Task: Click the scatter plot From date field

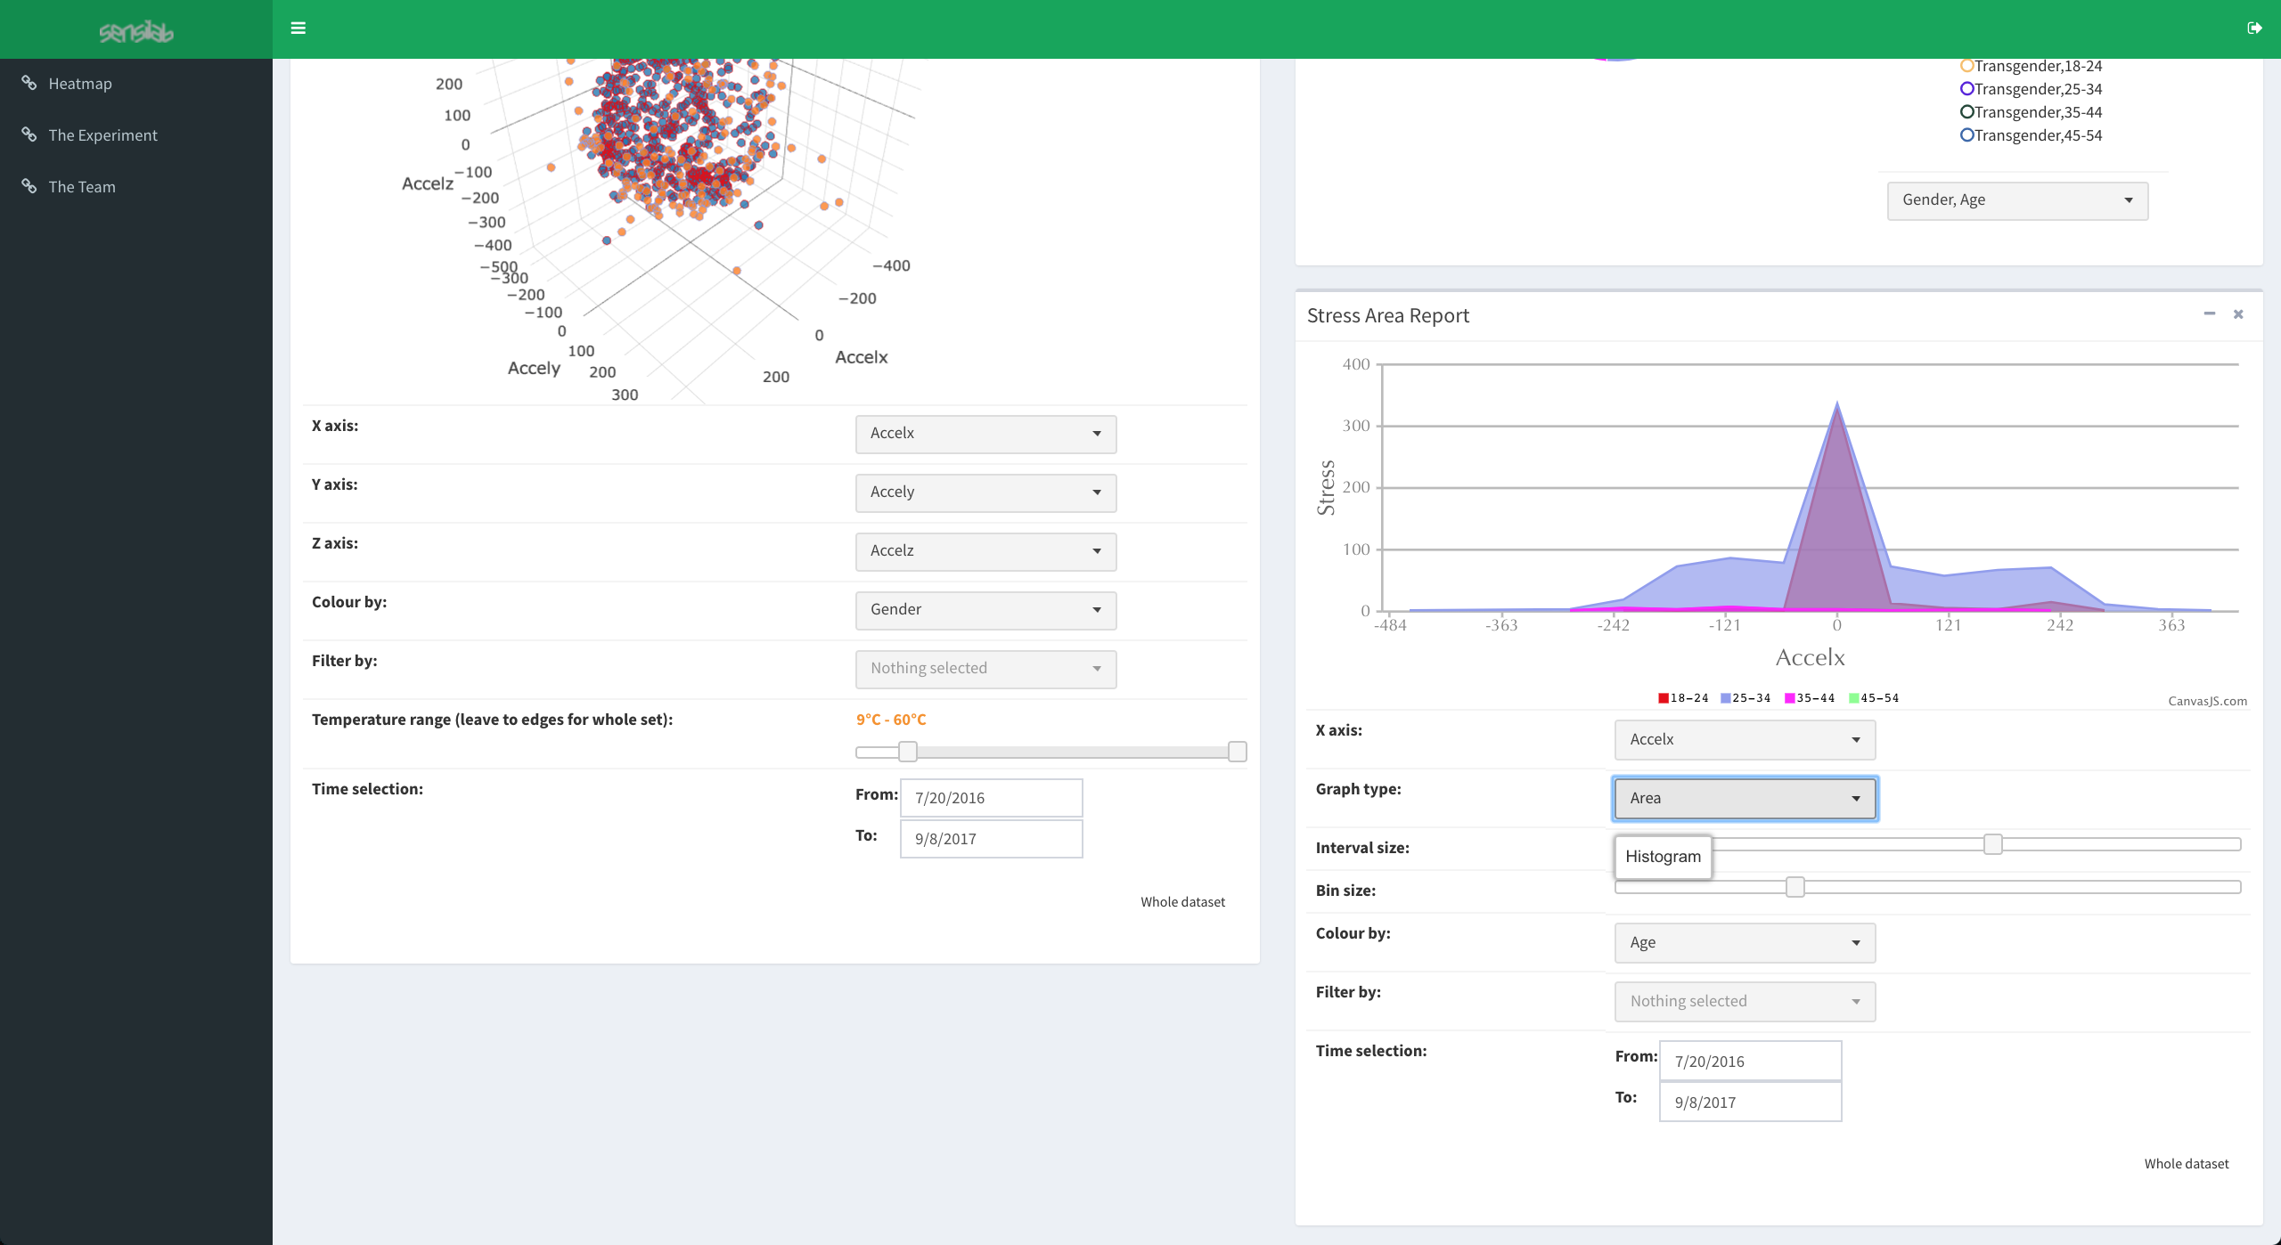Action: pos(991,798)
